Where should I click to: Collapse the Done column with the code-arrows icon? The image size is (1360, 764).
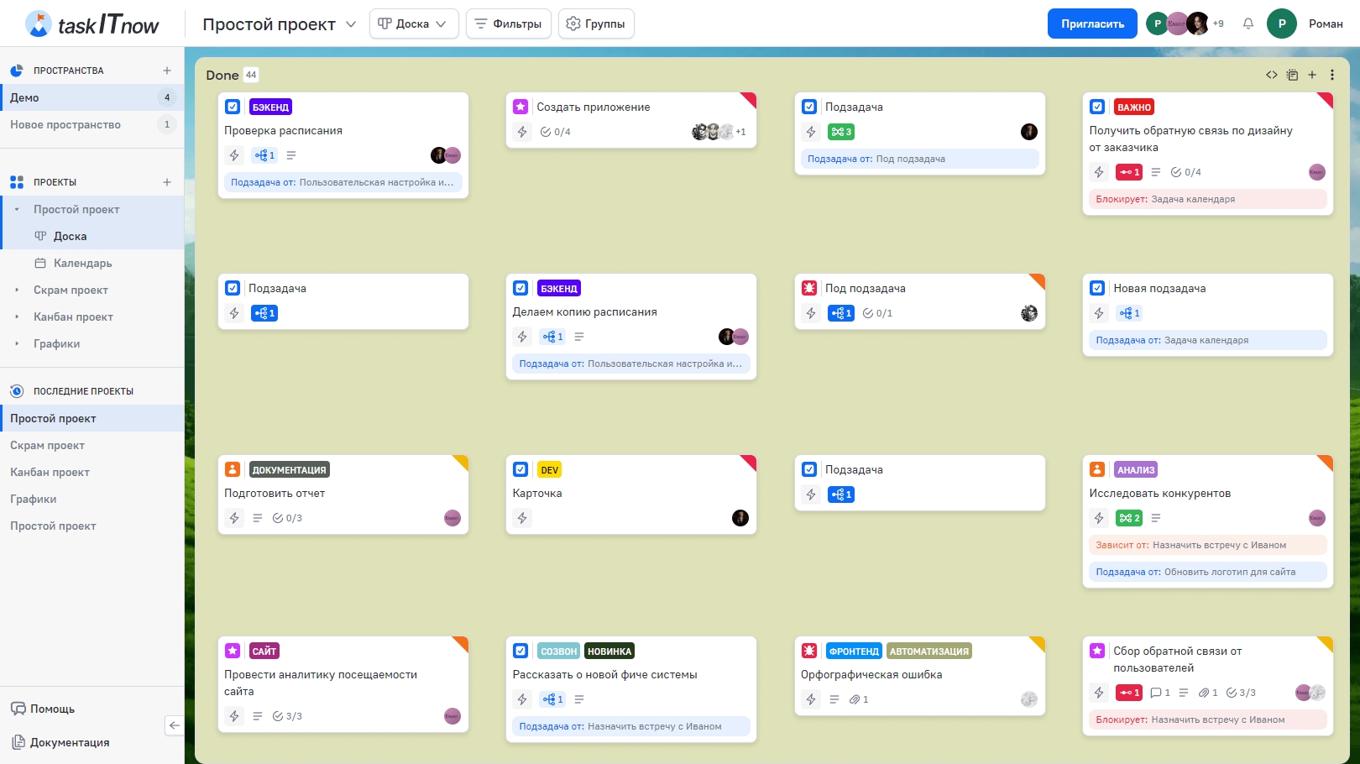1272,75
